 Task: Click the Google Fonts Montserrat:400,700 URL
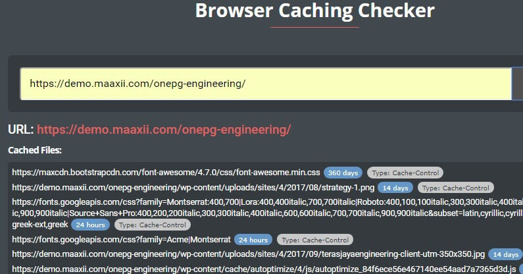pos(268,213)
